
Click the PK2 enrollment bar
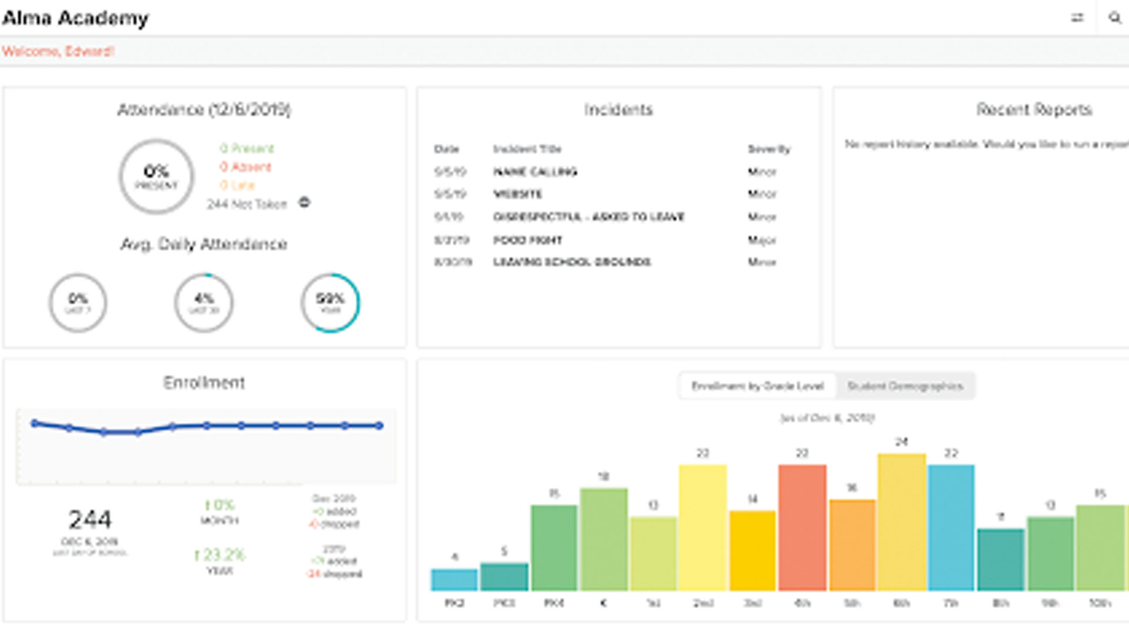(x=454, y=580)
